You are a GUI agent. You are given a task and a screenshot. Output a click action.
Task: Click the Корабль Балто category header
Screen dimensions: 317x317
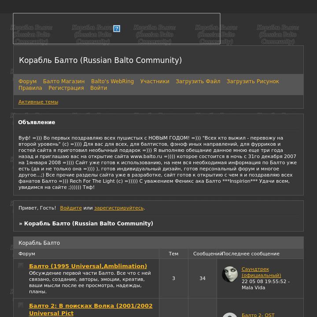tap(158, 243)
